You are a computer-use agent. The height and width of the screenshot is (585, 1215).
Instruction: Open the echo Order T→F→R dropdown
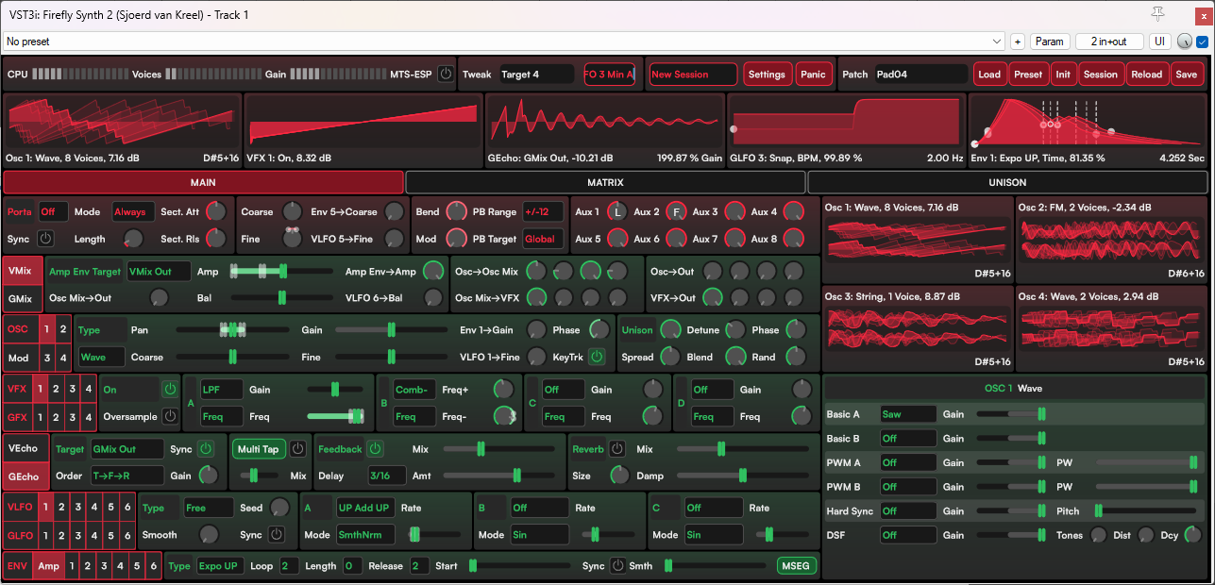click(x=127, y=476)
